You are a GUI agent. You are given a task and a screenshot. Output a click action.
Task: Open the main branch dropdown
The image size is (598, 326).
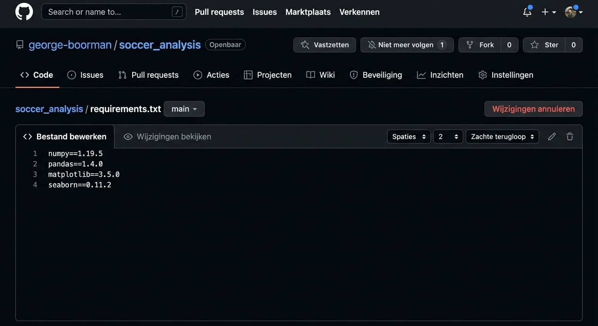184,109
